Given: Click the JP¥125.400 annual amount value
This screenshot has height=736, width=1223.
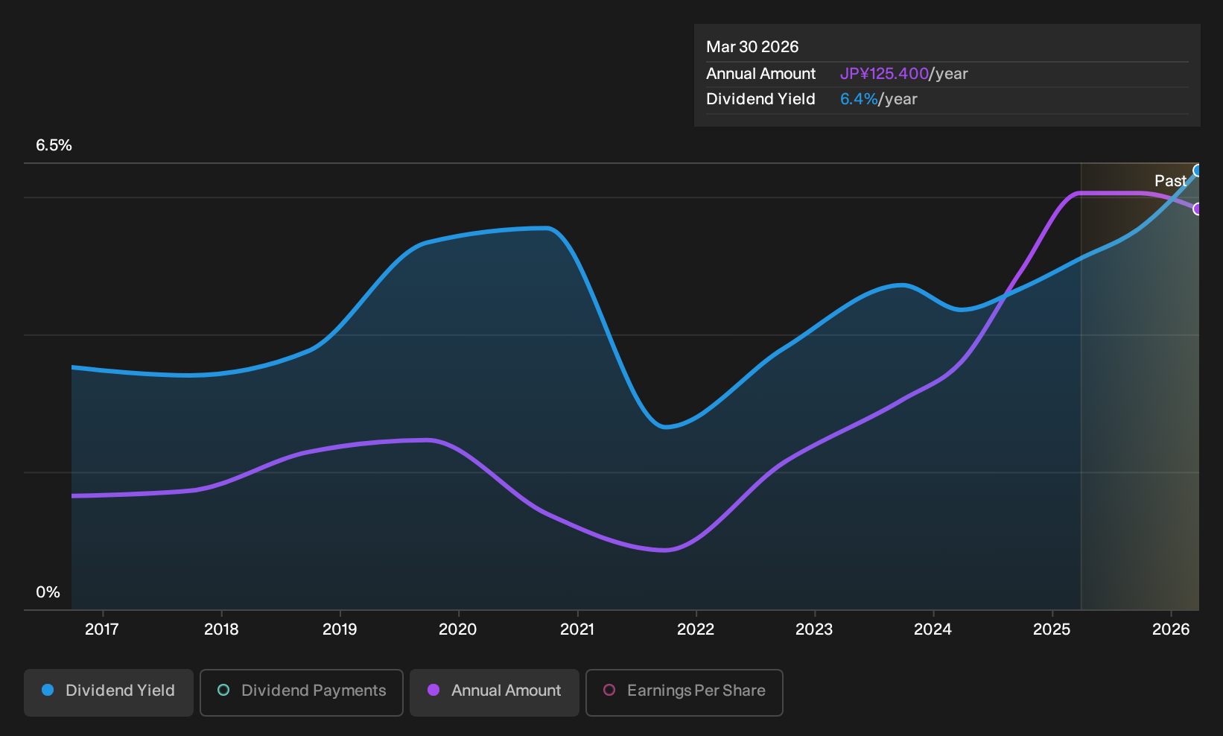Looking at the screenshot, I should 884,74.
